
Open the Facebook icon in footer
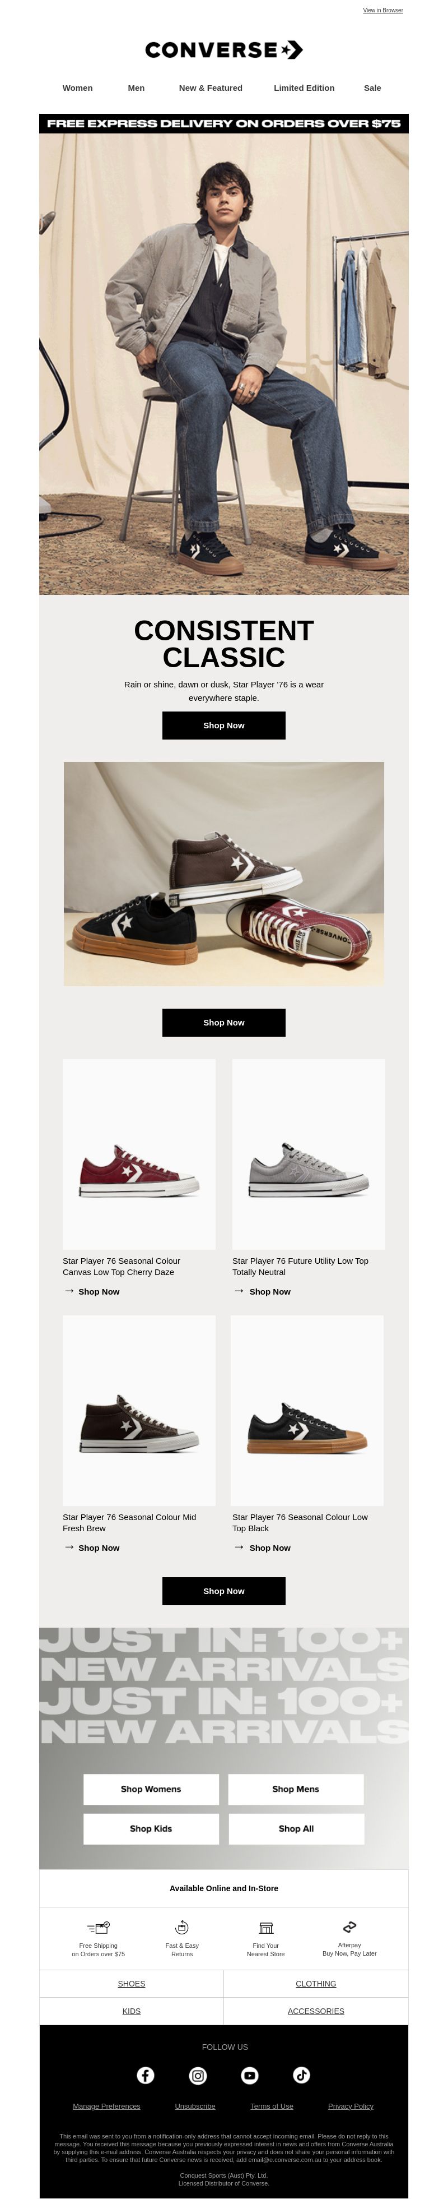point(146,2075)
